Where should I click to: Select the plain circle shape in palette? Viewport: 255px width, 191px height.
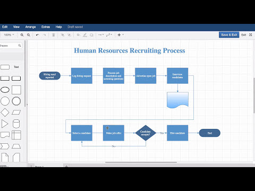pyautogui.click(x=5, y=101)
